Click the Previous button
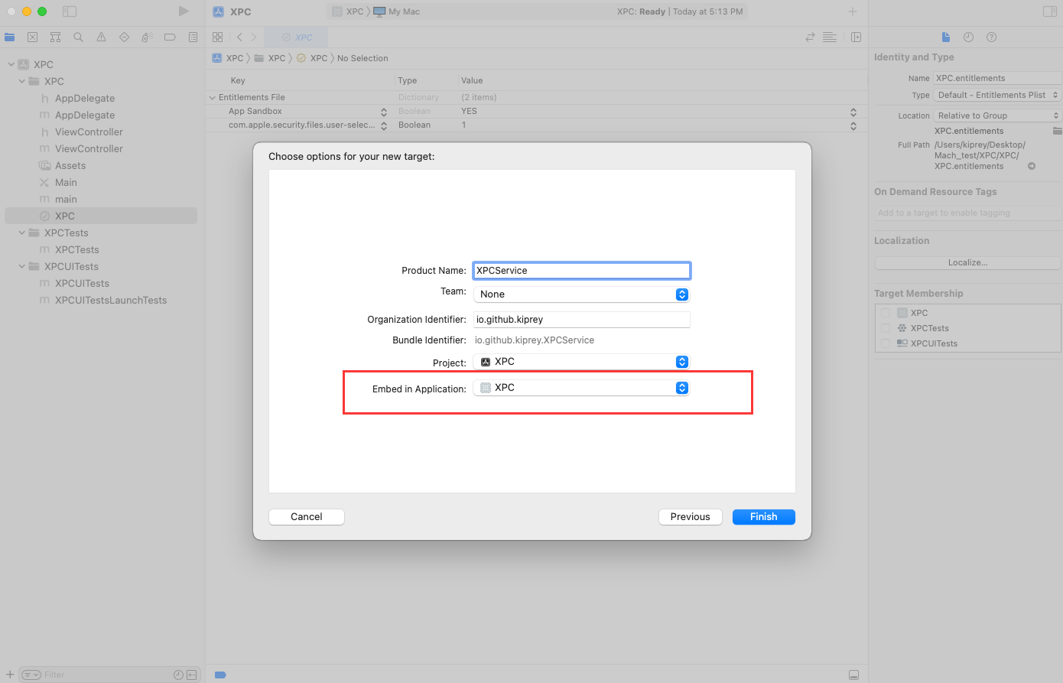Image resolution: width=1063 pixels, height=683 pixels. click(690, 517)
